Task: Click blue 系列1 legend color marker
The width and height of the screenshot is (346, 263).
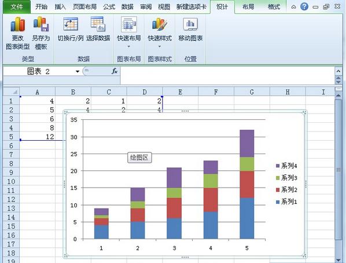Action: click(x=278, y=202)
